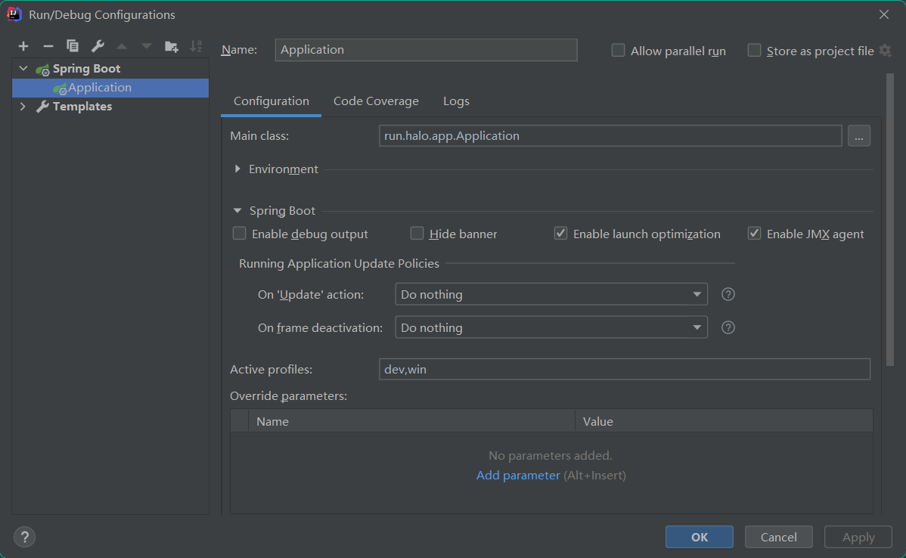Click Add parameter link
Screen dimensions: 906x558
click(x=518, y=475)
